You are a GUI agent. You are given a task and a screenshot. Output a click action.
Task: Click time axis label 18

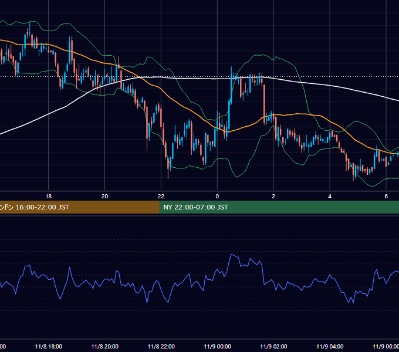click(48, 197)
